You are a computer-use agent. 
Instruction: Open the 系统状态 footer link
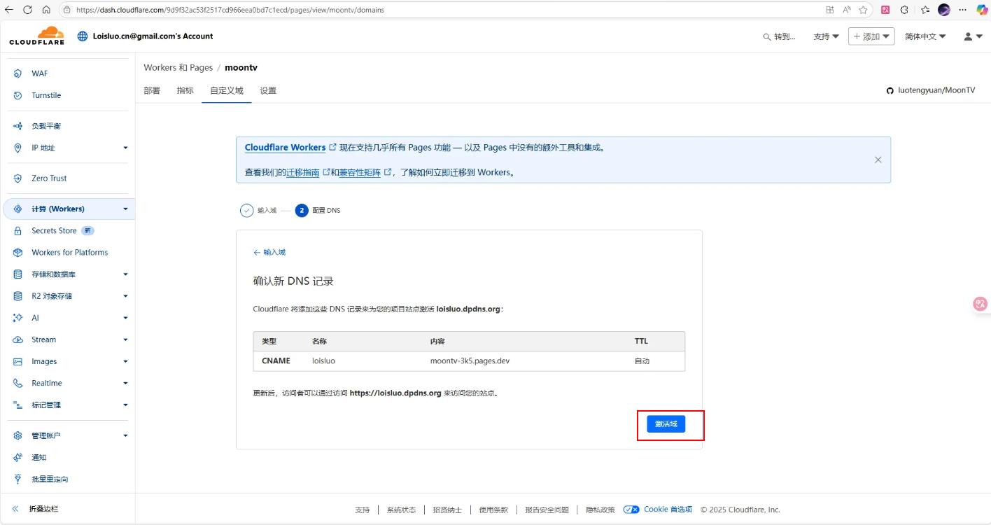[x=401, y=510]
